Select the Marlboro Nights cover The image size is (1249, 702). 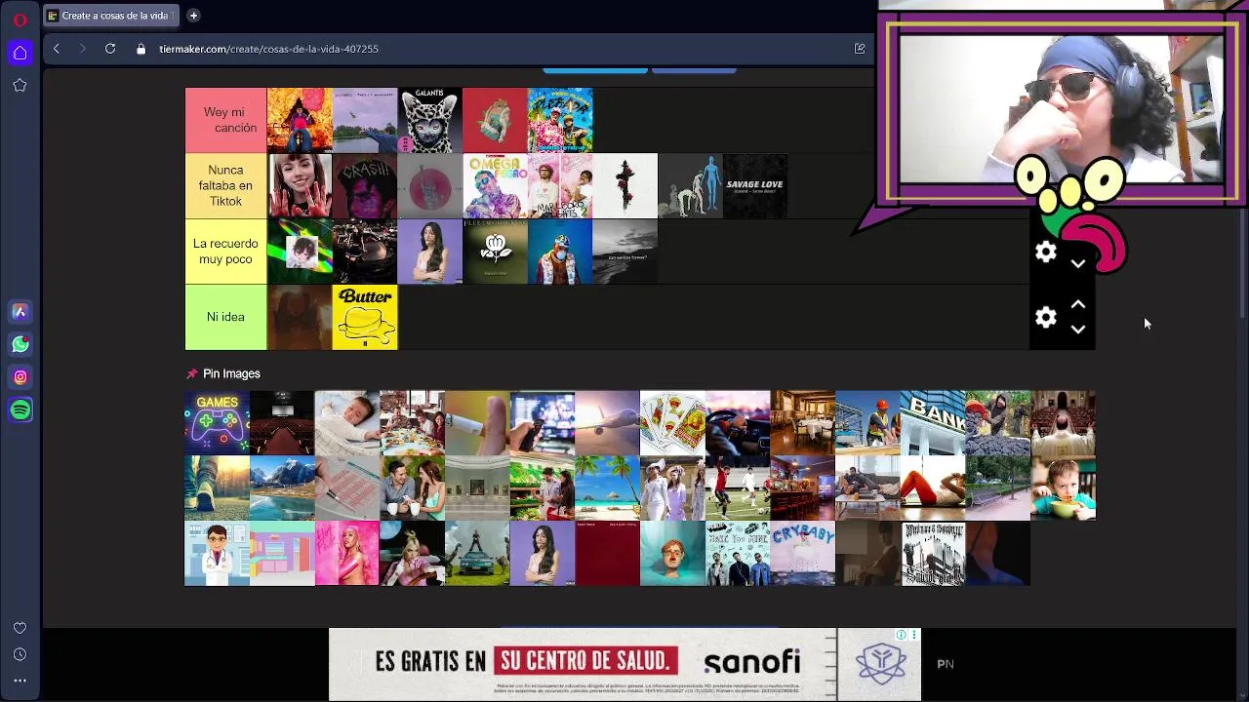pos(560,185)
